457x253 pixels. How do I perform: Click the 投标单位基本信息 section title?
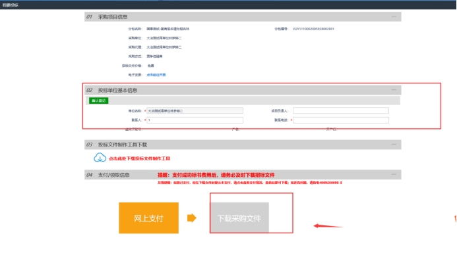pyautogui.click(x=117, y=90)
